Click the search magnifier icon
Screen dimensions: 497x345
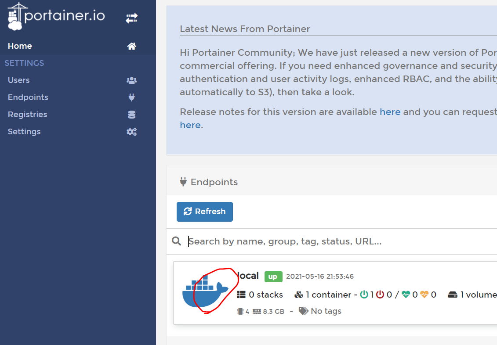177,241
